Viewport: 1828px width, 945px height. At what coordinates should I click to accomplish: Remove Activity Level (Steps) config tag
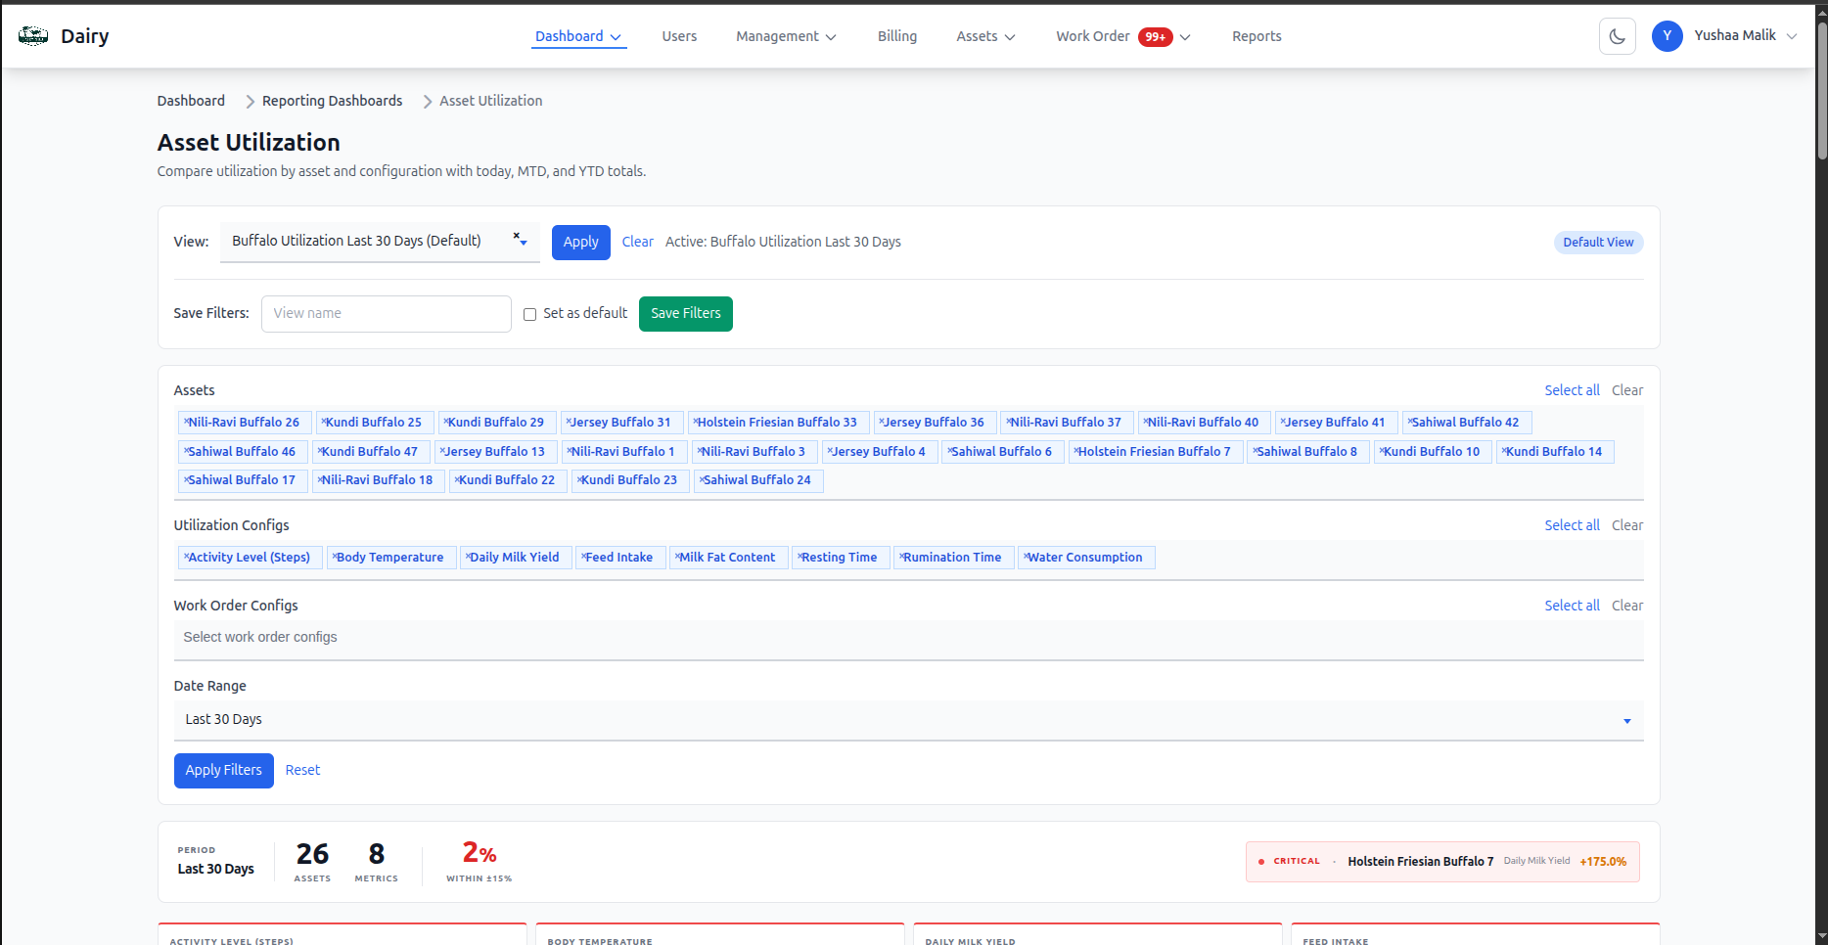(x=186, y=557)
